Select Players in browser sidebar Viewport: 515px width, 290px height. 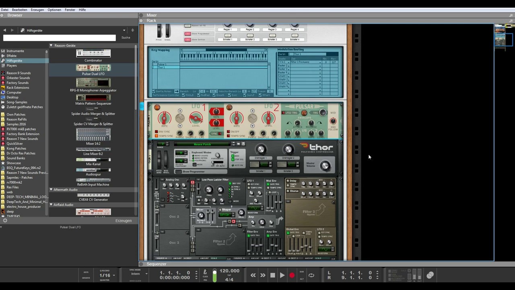tap(12, 66)
